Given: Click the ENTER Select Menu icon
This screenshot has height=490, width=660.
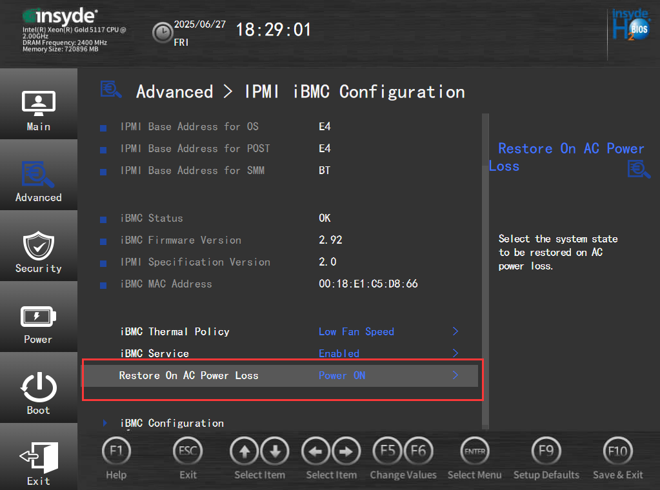Looking at the screenshot, I should tap(475, 451).
